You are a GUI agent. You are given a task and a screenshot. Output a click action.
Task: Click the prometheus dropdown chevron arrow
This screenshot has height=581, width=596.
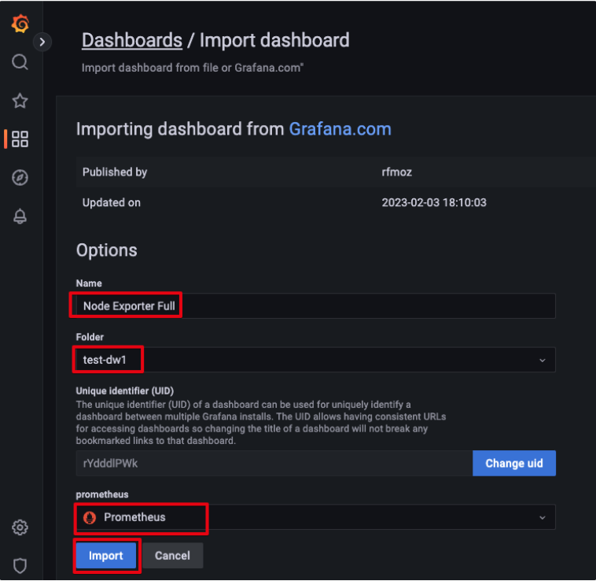click(543, 517)
